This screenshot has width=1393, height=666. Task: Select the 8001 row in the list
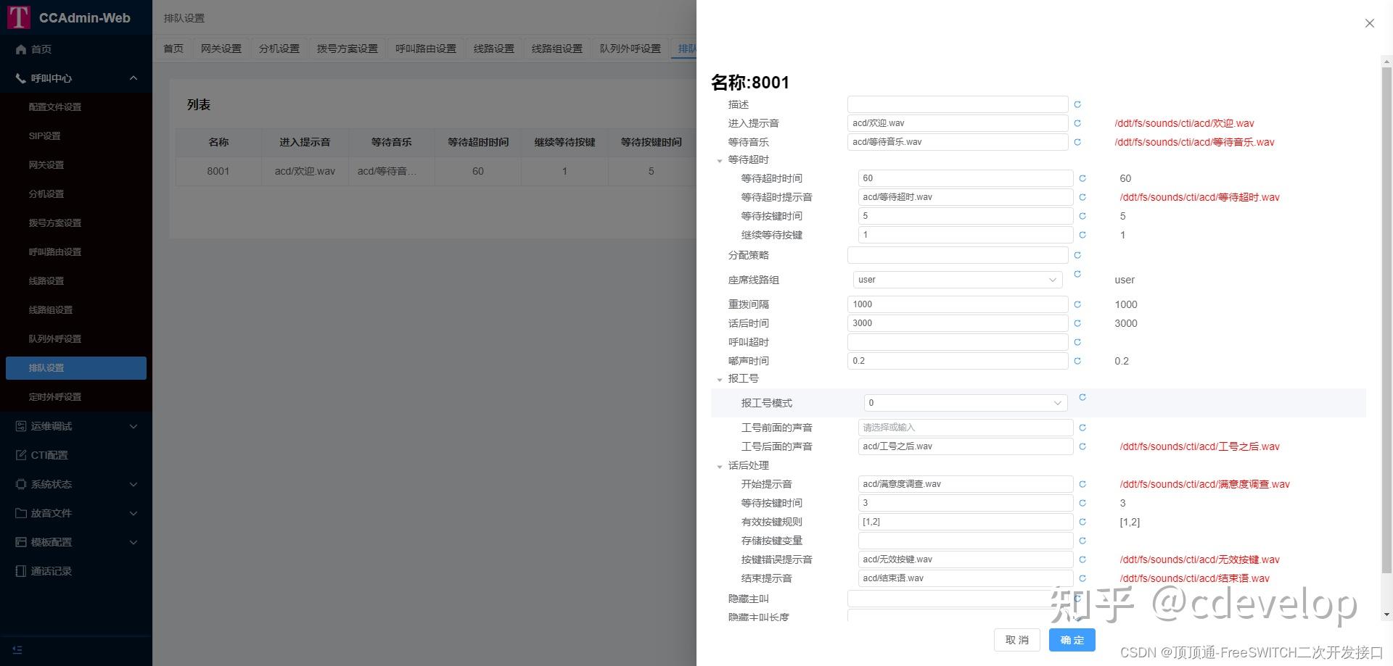[218, 171]
